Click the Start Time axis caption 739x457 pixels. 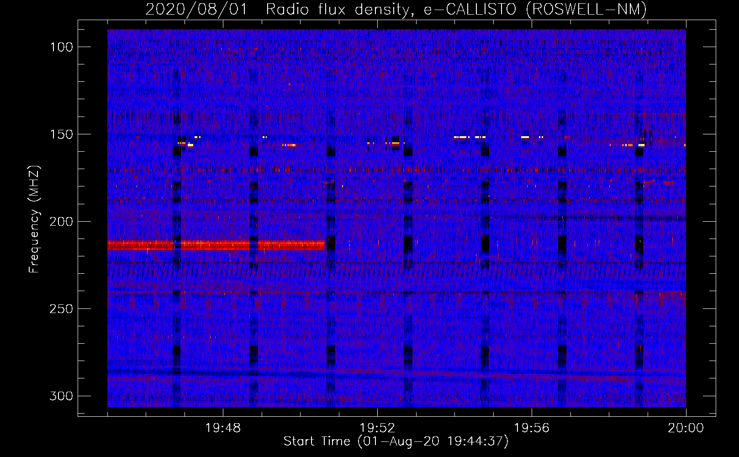click(396, 441)
